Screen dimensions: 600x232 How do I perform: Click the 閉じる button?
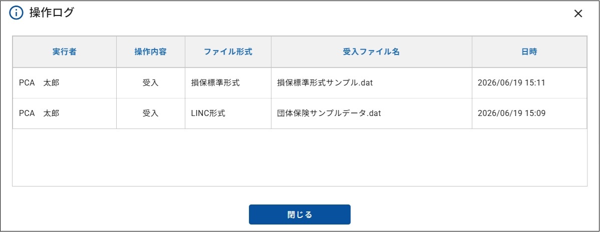pos(299,214)
